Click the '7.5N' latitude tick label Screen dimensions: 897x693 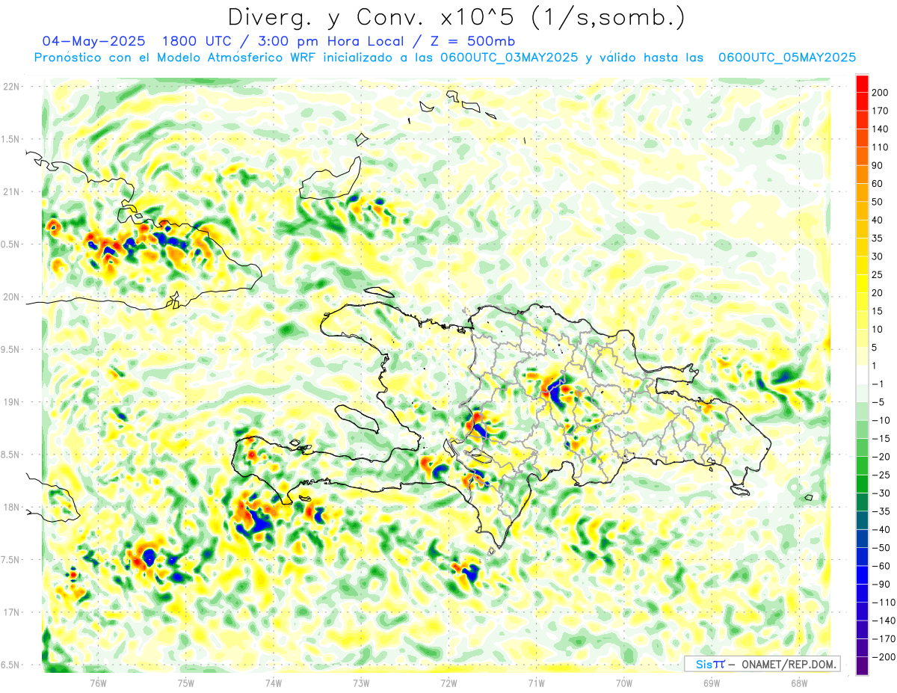(11, 560)
